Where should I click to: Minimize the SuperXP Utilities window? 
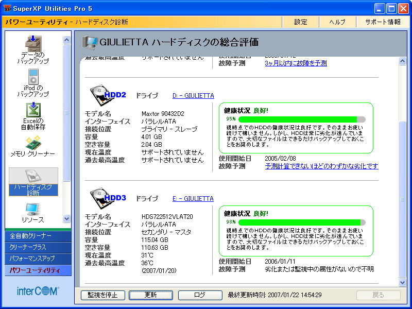pyautogui.click(x=379, y=9)
